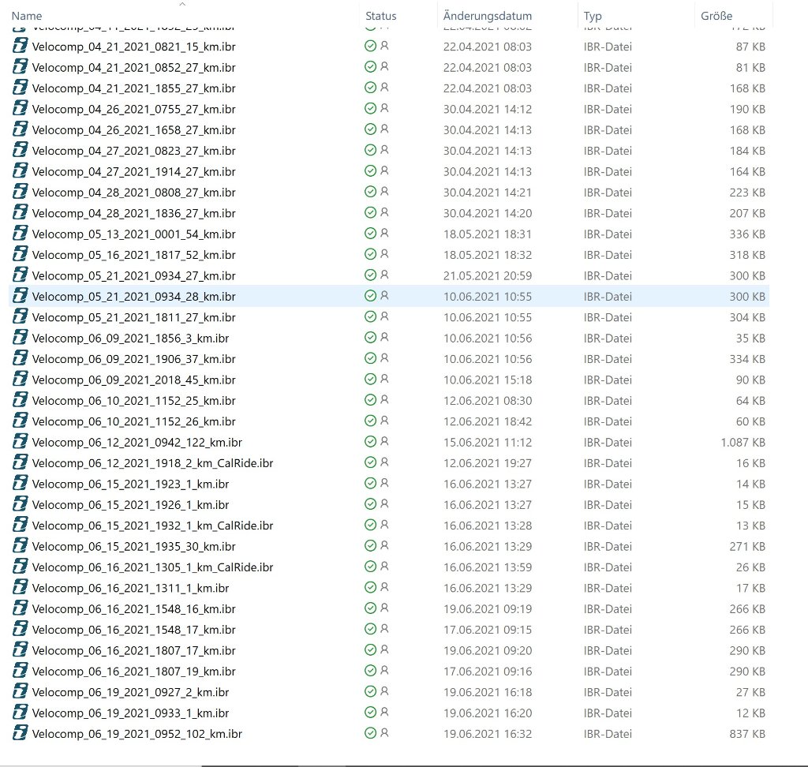
Task: Click the date 10.06.2021 15:18
Action: pos(488,380)
